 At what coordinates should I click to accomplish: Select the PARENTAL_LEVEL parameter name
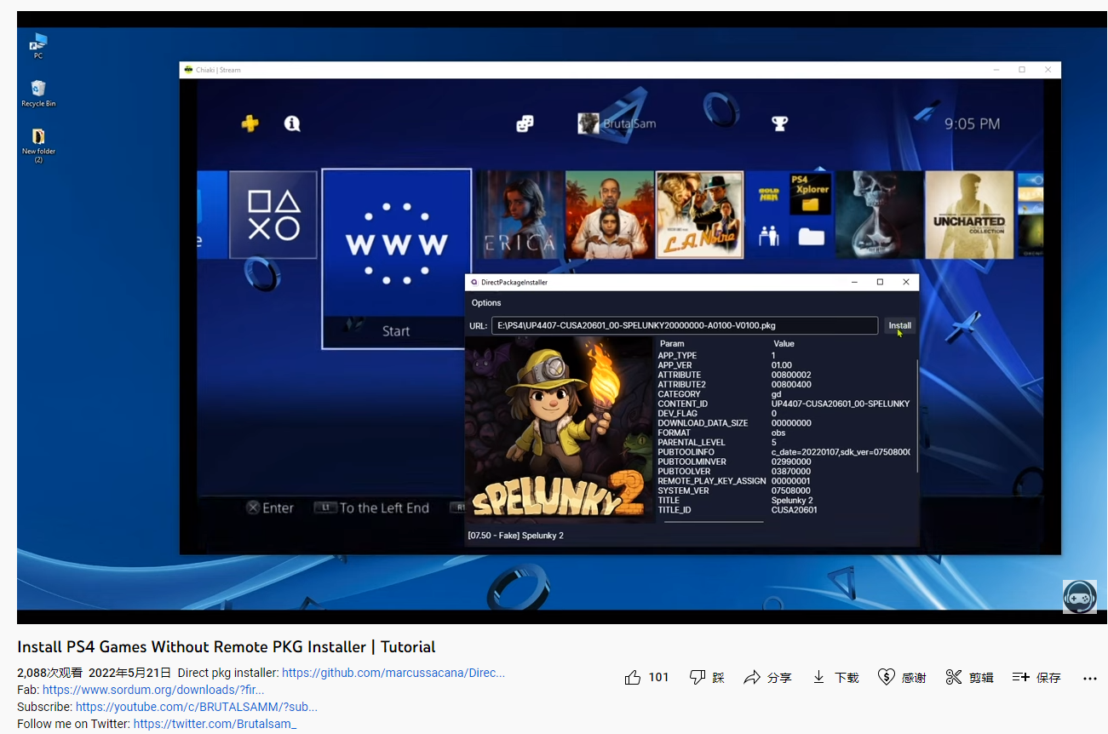[x=692, y=443]
